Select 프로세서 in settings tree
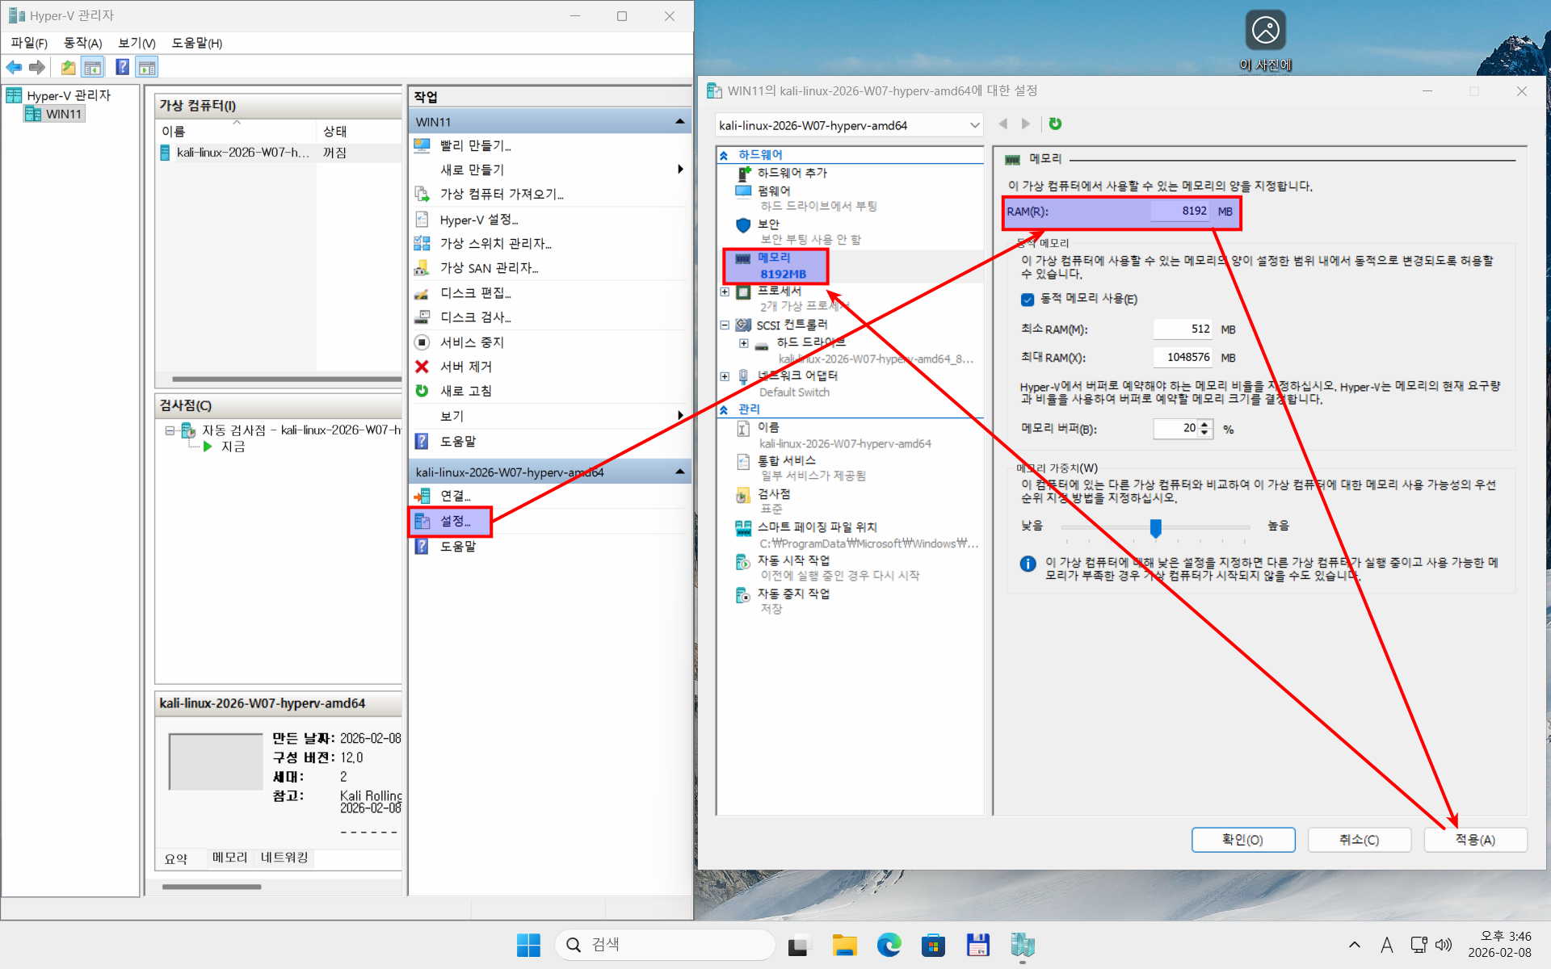The height and width of the screenshot is (969, 1551). 779,291
